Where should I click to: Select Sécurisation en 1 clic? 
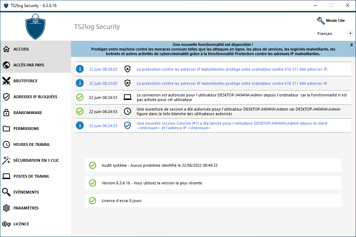(36, 160)
